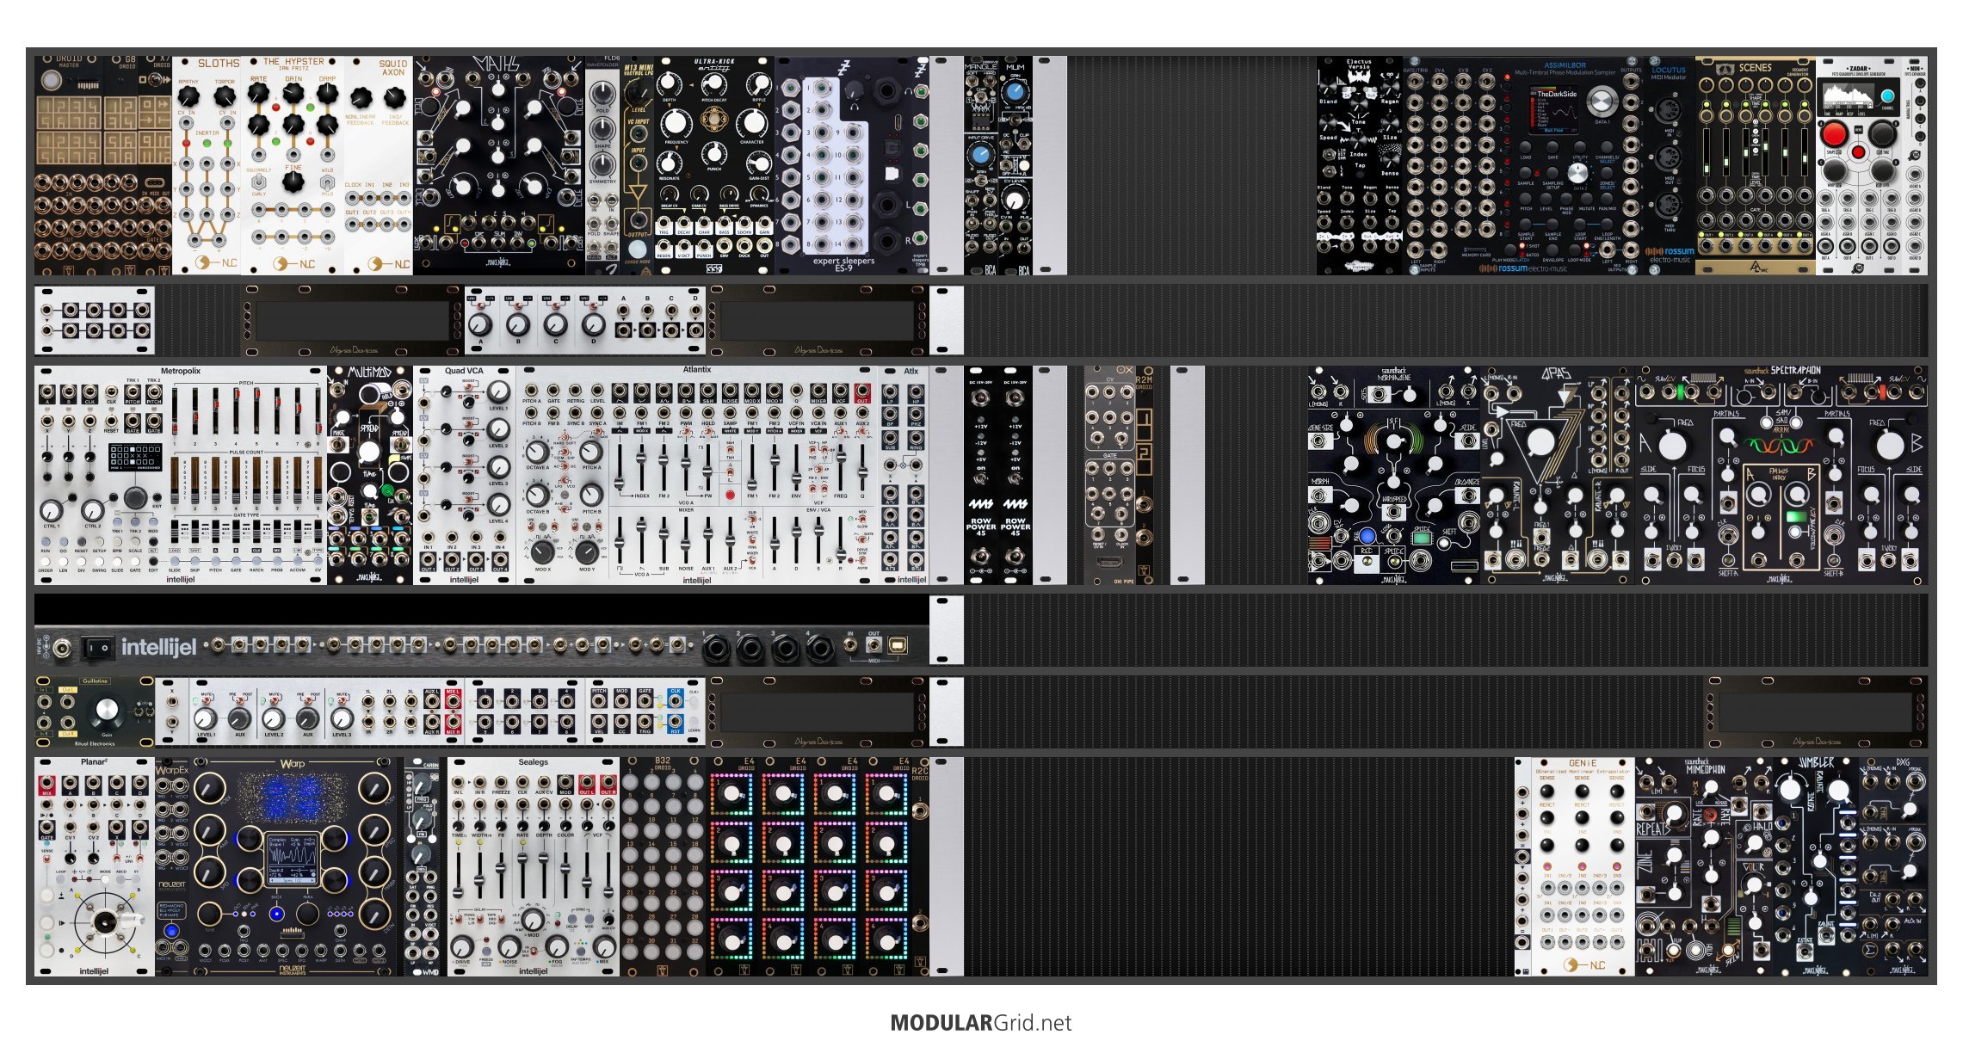Screen dimensions: 1963x1041
Task: Click the Quad VCA Level 1 knob
Action: coord(497,392)
